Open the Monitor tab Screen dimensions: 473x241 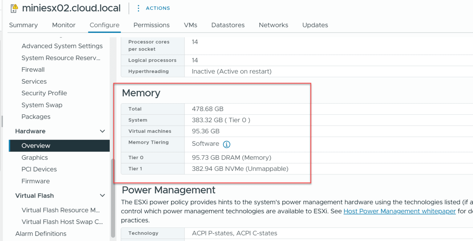click(63, 25)
